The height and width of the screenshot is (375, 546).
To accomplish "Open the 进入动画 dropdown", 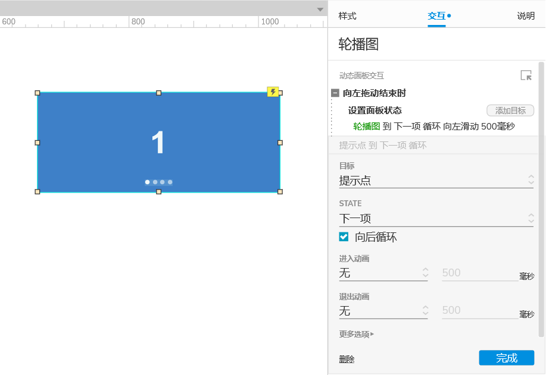I will point(383,273).
